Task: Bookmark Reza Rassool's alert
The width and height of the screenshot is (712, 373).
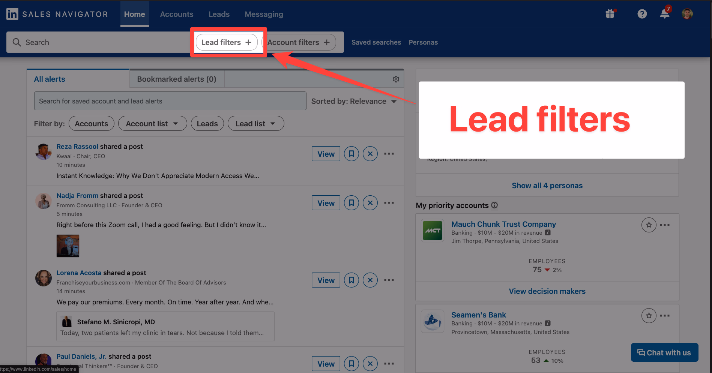Action: 351,154
